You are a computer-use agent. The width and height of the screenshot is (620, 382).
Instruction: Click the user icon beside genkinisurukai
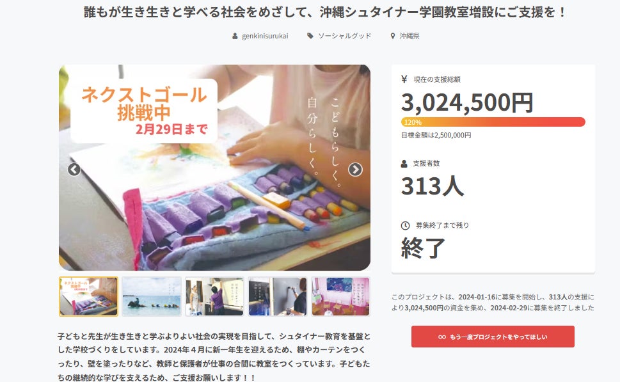click(235, 36)
